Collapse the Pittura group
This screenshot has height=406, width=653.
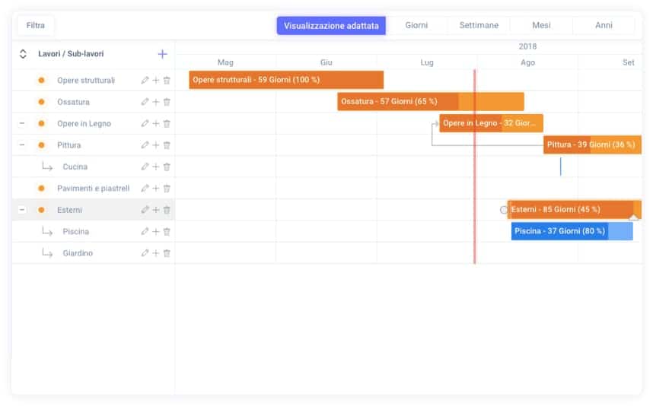coord(22,145)
